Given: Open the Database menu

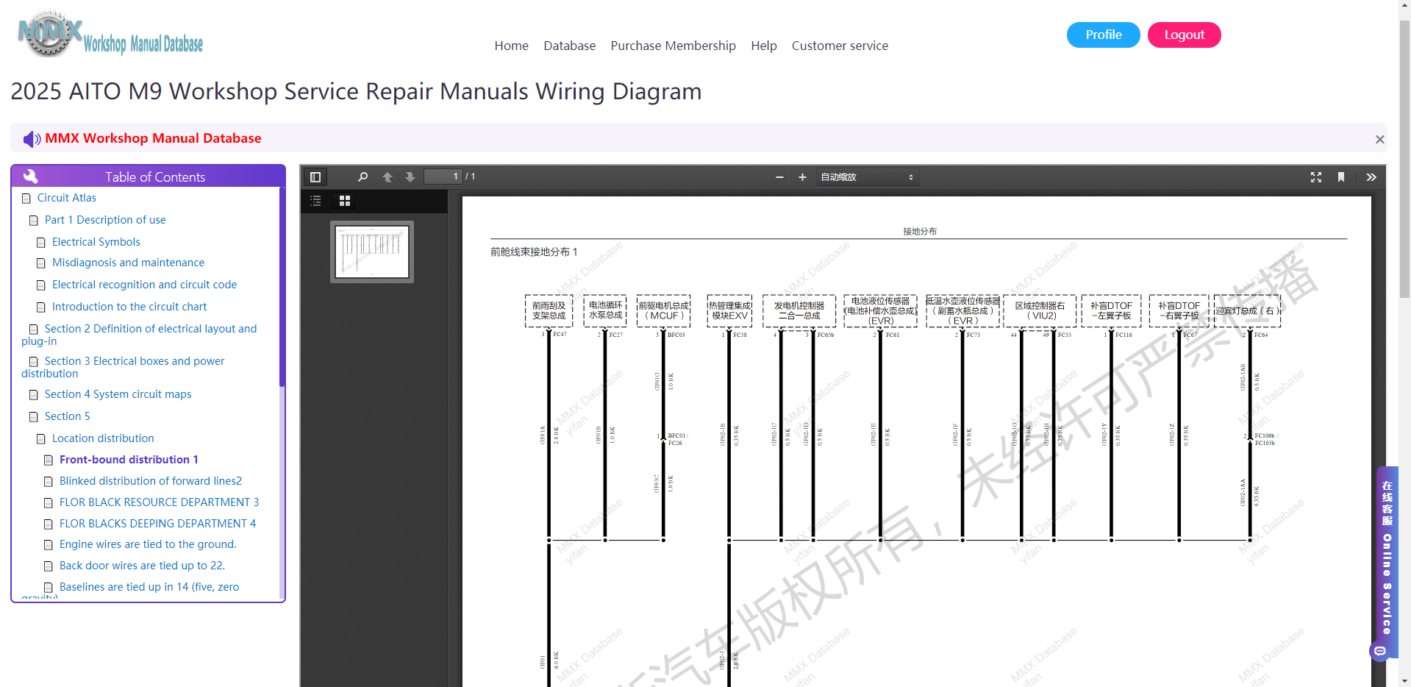Looking at the screenshot, I should coord(570,46).
